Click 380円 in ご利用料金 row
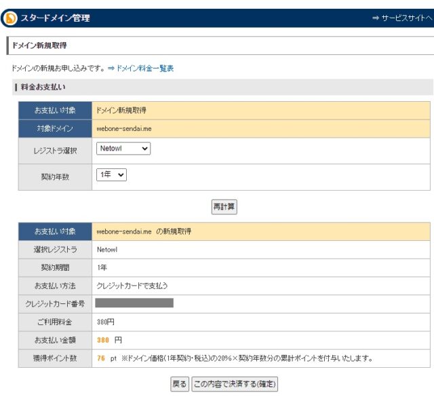 click(106, 322)
